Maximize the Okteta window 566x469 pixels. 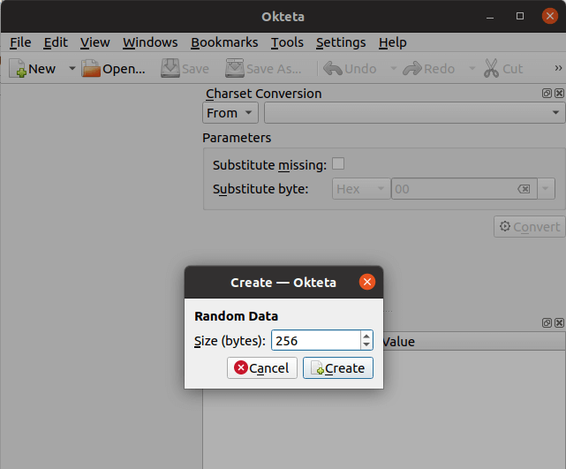click(520, 16)
